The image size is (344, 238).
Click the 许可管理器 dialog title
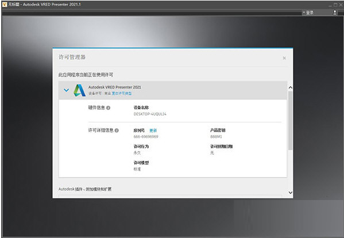72,57
